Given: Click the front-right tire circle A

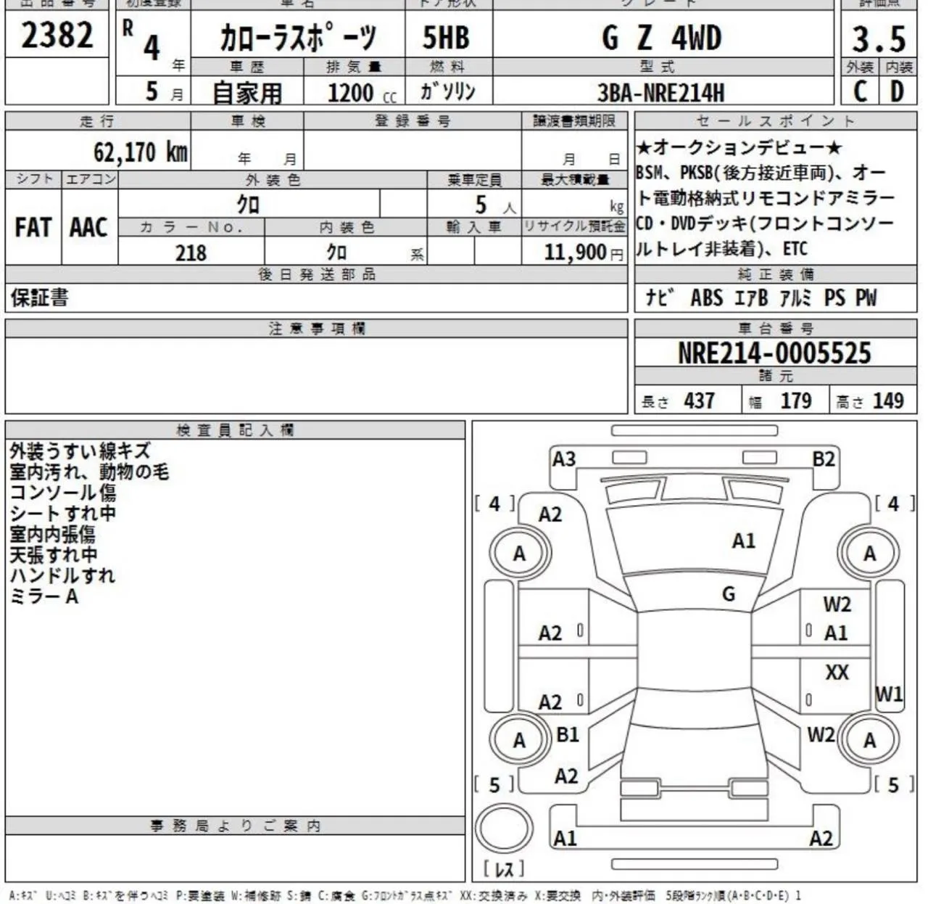Looking at the screenshot, I should tap(869, 553).
